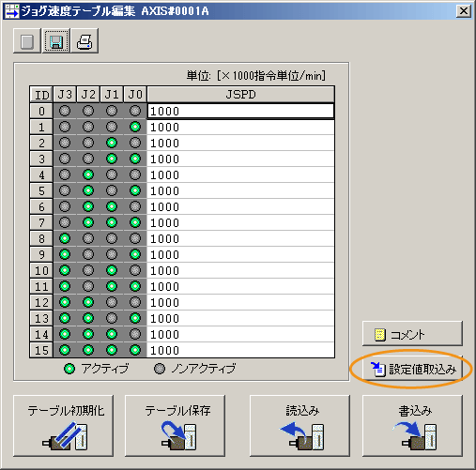Click the printer toolbar icon
The height and width of the screenshot is (470, 476).
[x=84, y=41]
